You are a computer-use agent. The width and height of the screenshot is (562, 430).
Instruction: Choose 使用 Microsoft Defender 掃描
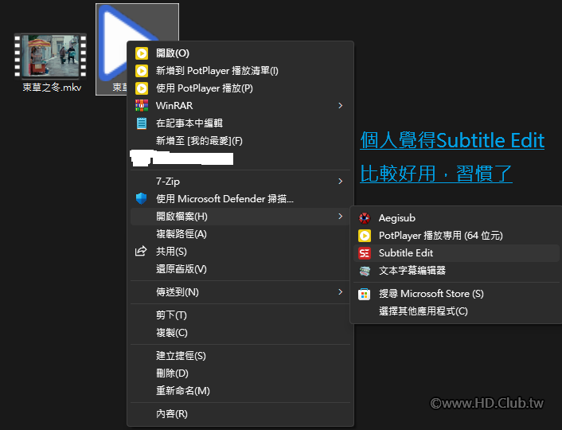coord(240,199)
